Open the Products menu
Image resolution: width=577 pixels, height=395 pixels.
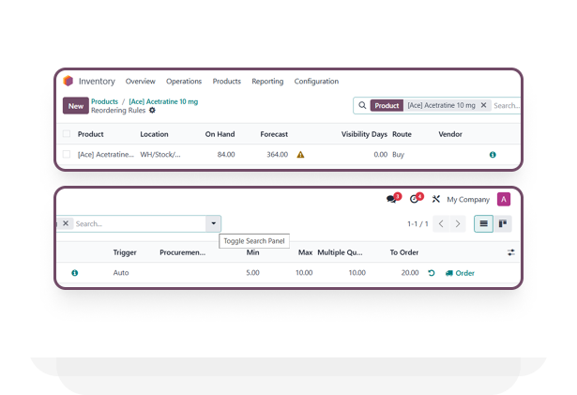coord(227,81)
